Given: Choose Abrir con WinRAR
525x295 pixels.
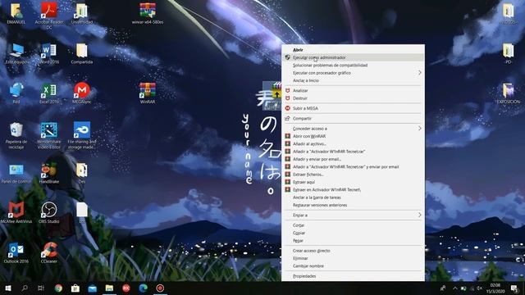Looking at the screenshot, I should 354,136.
